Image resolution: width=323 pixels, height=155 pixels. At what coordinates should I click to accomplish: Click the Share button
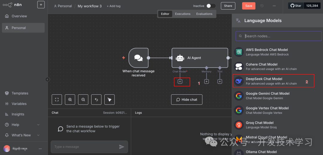[228, 6]
